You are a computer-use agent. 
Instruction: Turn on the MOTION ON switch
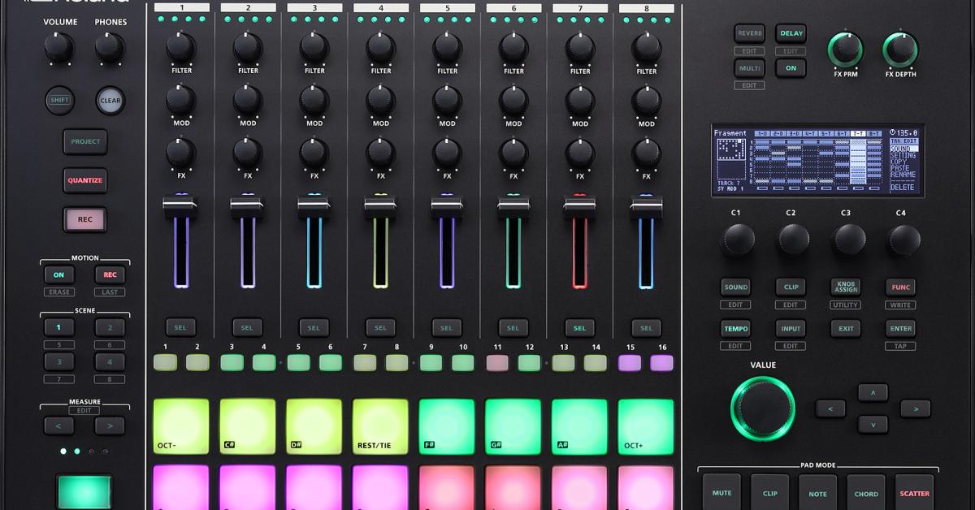coord(58,274)
